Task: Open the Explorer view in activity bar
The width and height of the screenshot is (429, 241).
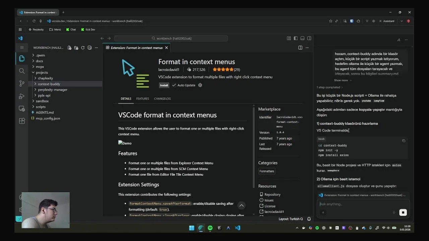Action: [x=22, y=59]
